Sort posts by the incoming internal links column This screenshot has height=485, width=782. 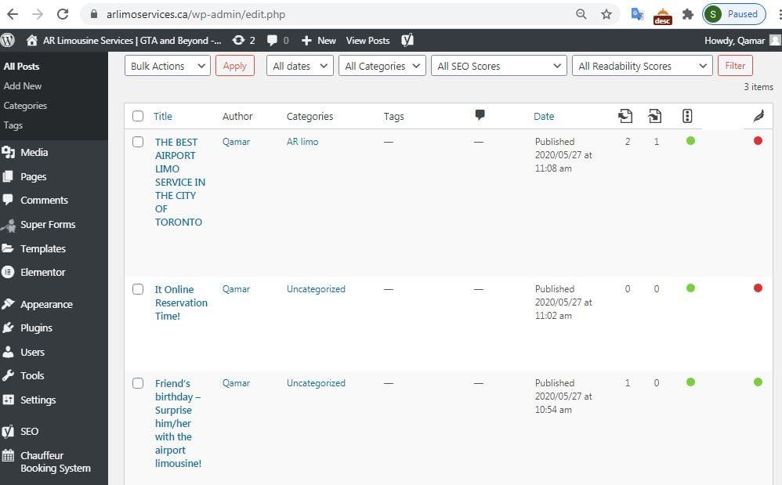click(625, 115)
